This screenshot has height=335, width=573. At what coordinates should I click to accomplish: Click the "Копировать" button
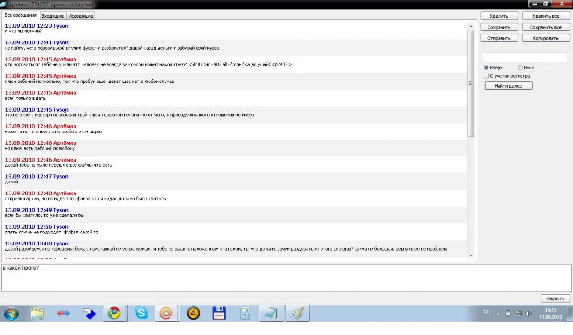tap(546, 38)
